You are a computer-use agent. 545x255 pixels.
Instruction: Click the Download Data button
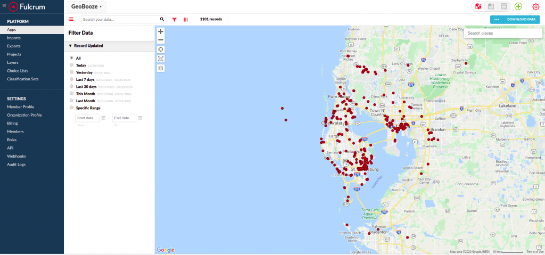521,20
